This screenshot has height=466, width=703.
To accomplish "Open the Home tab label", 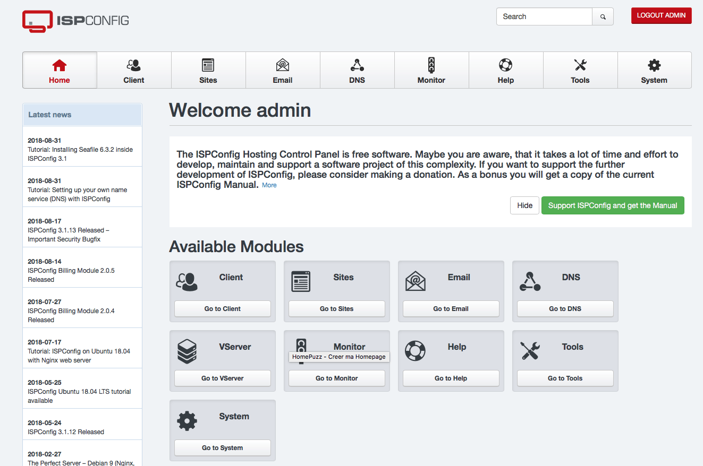I will (60, 80).
